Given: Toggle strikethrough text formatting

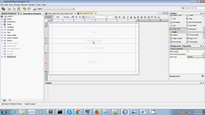Looking at the screenshot, I should click(x=135, y=17).
